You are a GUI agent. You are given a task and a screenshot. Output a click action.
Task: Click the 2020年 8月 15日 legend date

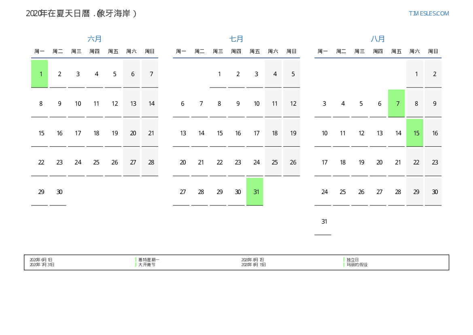254,265
